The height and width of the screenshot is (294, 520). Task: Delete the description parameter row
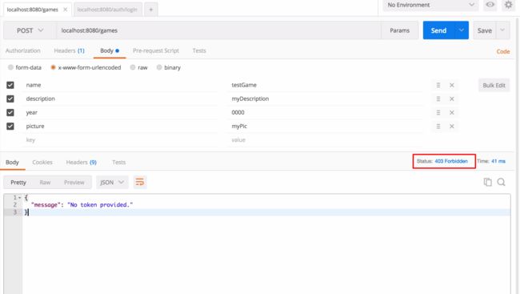click(x=452, y=99)
